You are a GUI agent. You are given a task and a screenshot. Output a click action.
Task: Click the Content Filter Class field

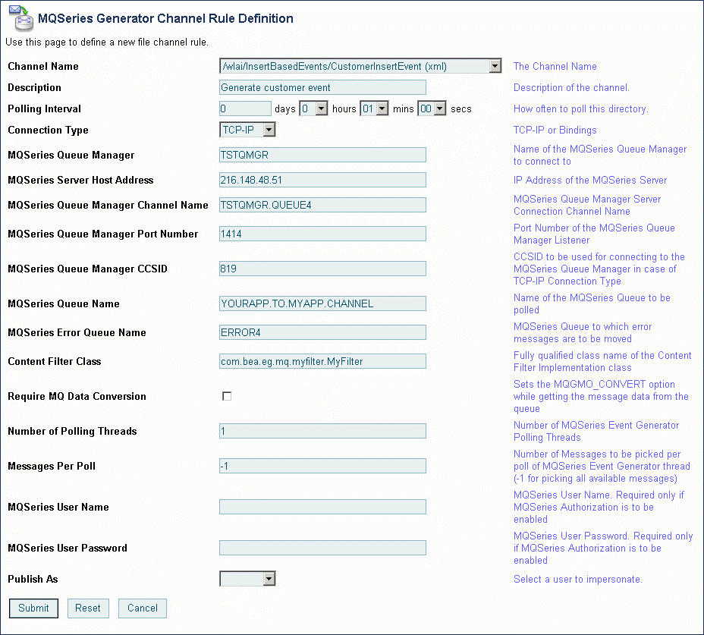coord(322,361)
